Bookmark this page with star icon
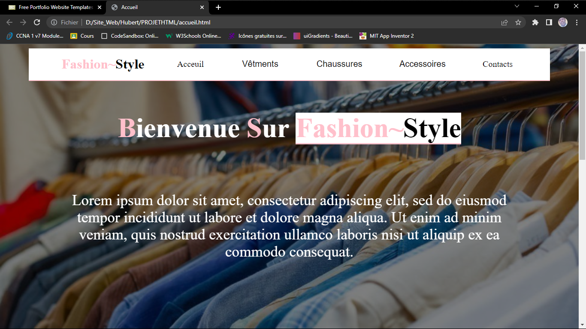Screen dimensions: 586x329 tap(518, 22)
